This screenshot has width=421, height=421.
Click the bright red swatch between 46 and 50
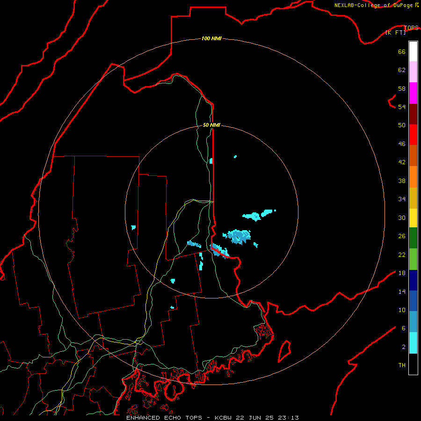tap(413, 135)
